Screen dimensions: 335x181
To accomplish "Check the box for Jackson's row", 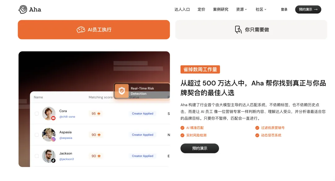I will [x=37, y=156].
